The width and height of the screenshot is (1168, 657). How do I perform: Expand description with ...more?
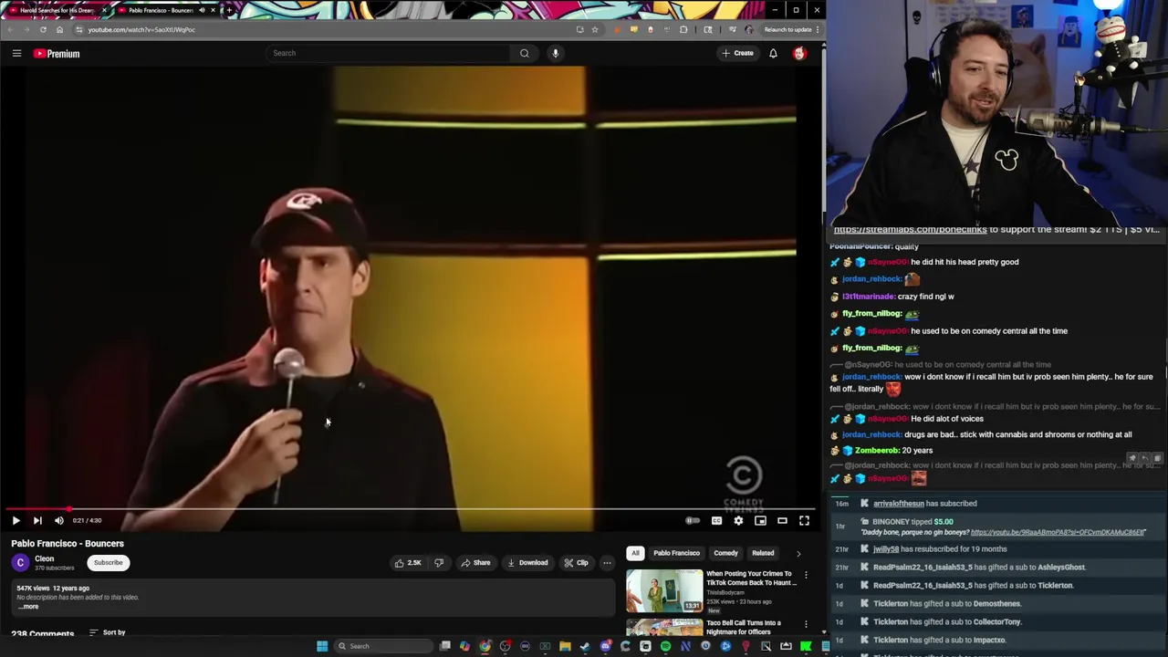28,607
